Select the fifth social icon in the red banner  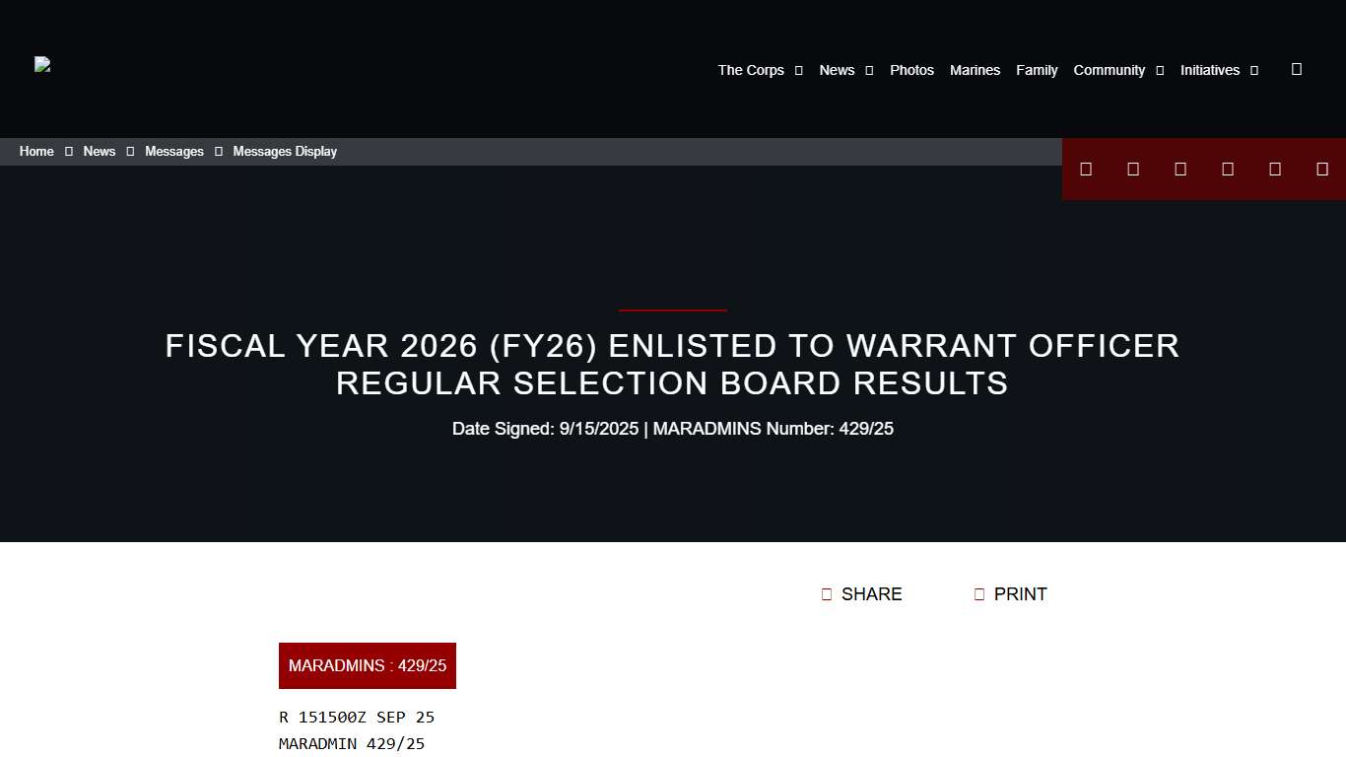[x=1275, y=169]
